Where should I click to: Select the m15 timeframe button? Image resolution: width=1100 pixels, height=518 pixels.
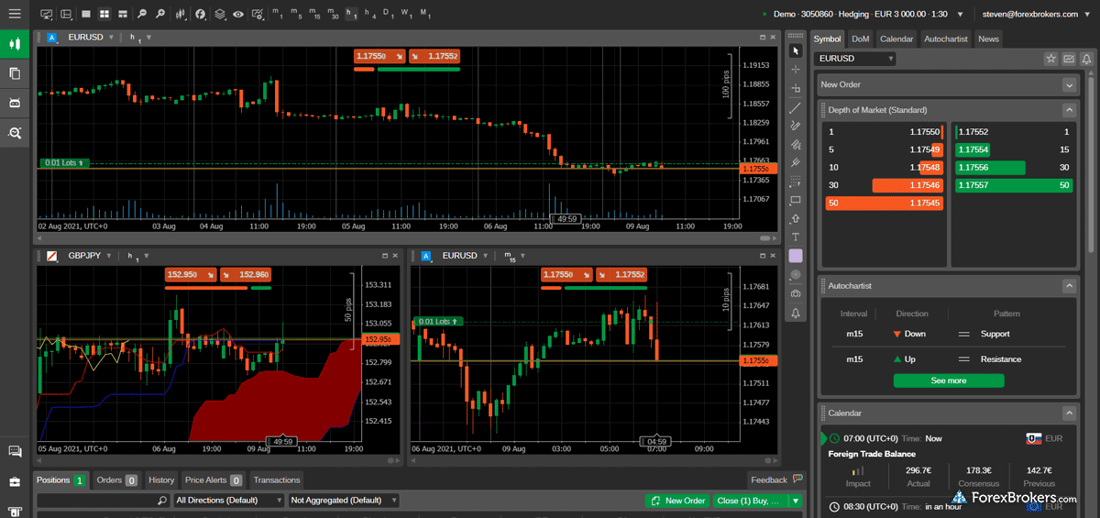click(x=314, y=15)
